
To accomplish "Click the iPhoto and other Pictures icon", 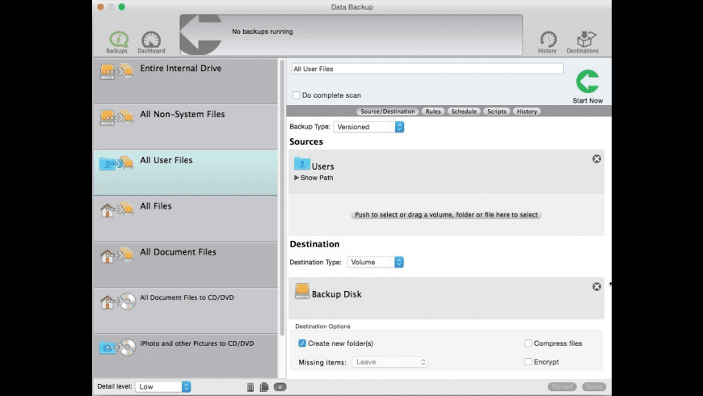I will (x=117, y=348).
